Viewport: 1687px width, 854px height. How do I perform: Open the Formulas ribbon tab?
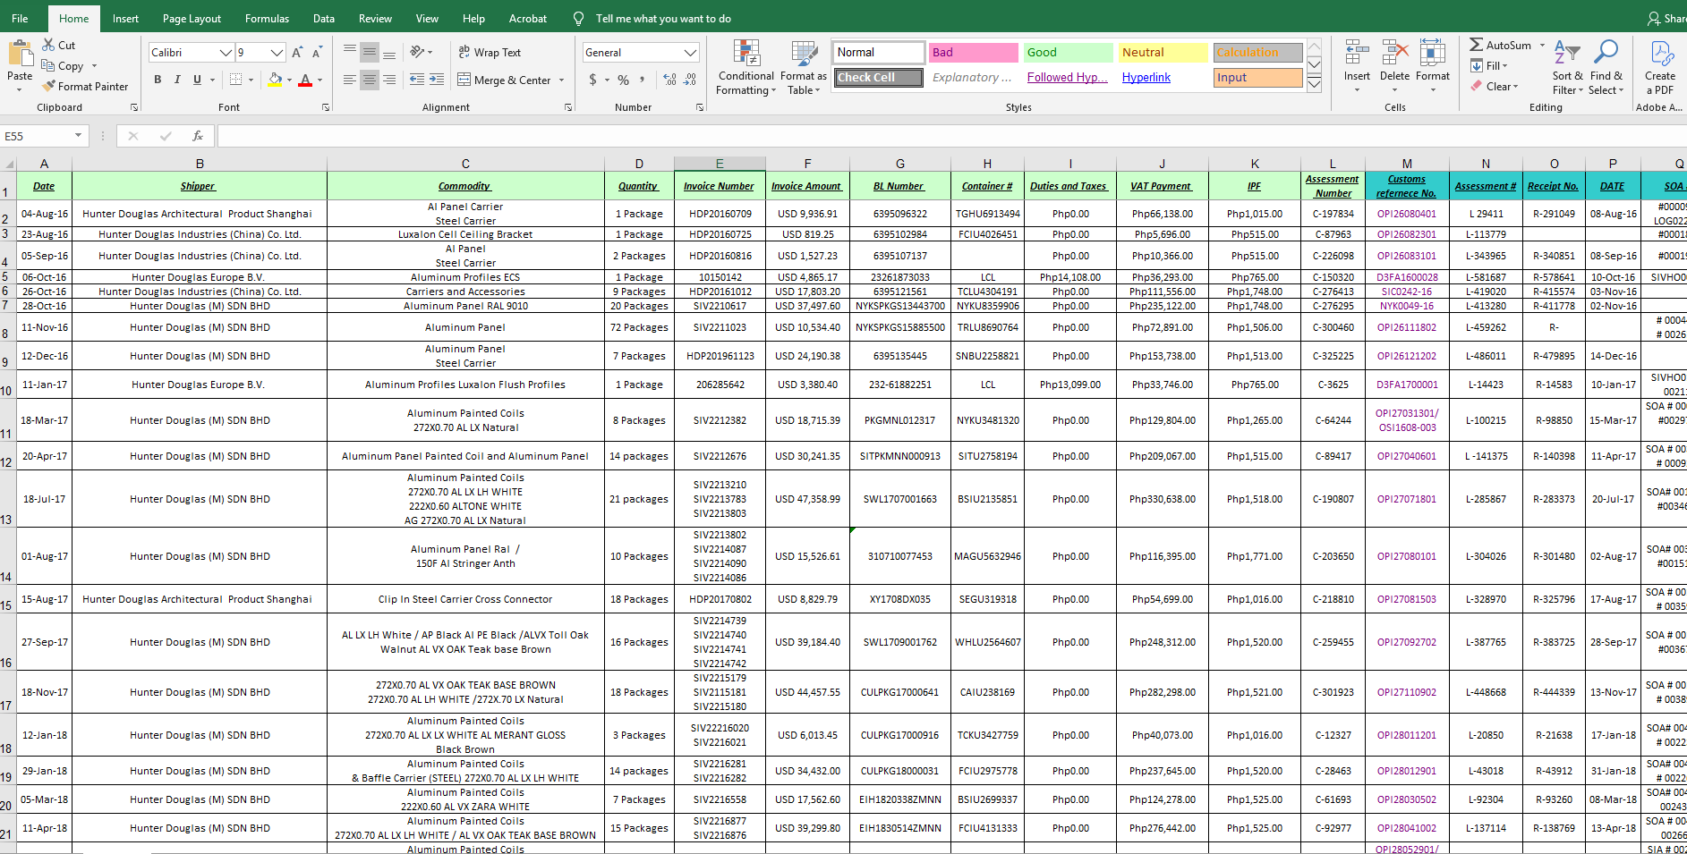[267, 18]
